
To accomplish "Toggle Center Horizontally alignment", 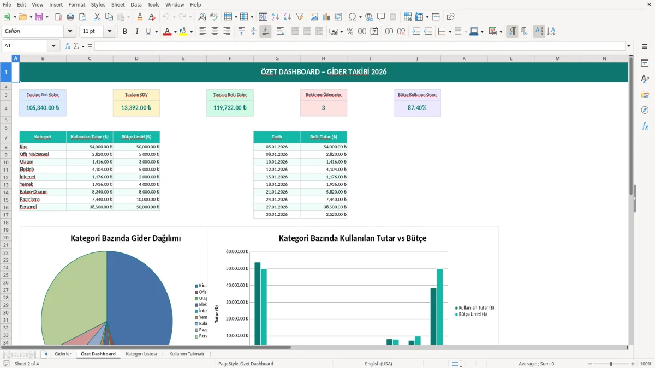I will 215,32.
